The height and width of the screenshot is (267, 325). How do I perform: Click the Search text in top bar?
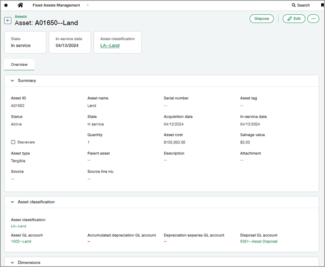click(x=304, y=5)
